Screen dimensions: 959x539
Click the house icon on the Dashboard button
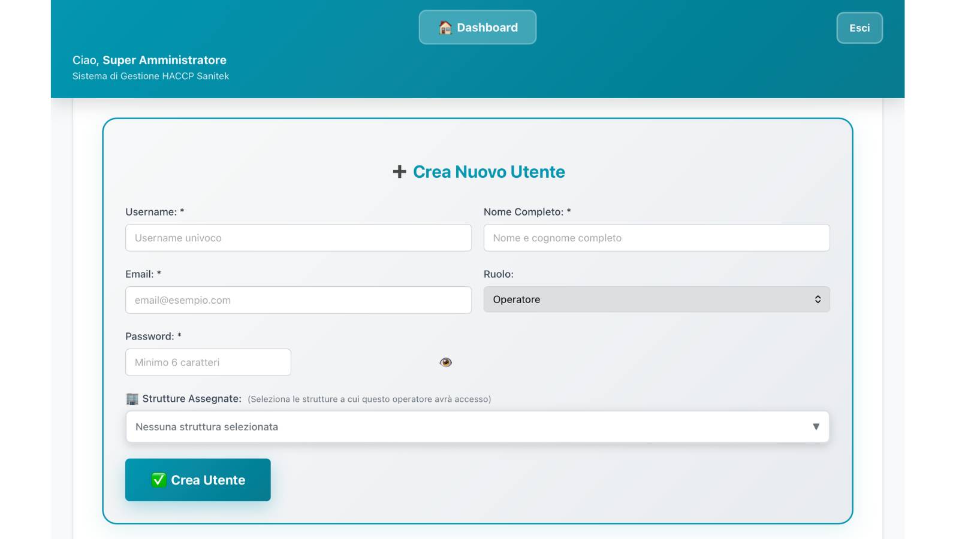click(445, 27)
